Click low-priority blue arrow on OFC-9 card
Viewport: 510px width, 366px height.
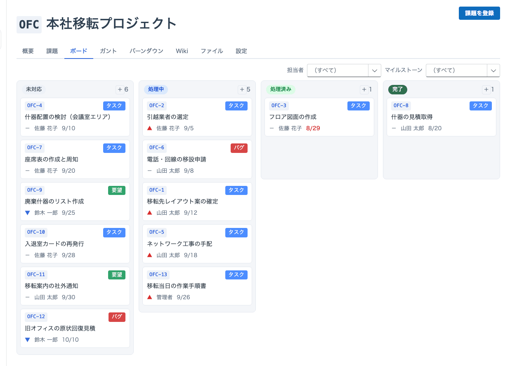[x=28, y=213]
